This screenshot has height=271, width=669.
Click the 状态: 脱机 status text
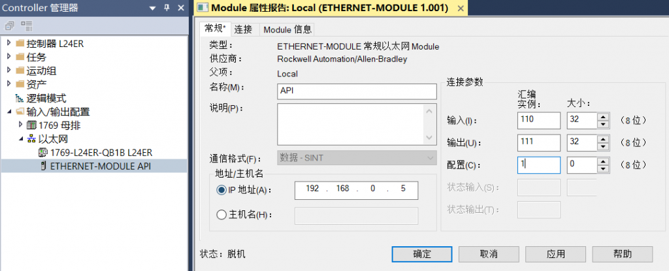[223, 255]
